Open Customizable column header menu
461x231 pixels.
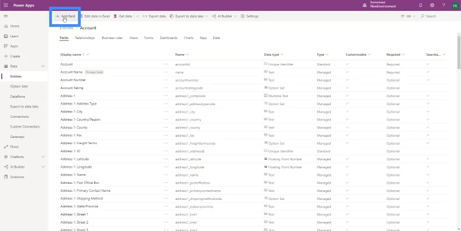coord(358,55)
